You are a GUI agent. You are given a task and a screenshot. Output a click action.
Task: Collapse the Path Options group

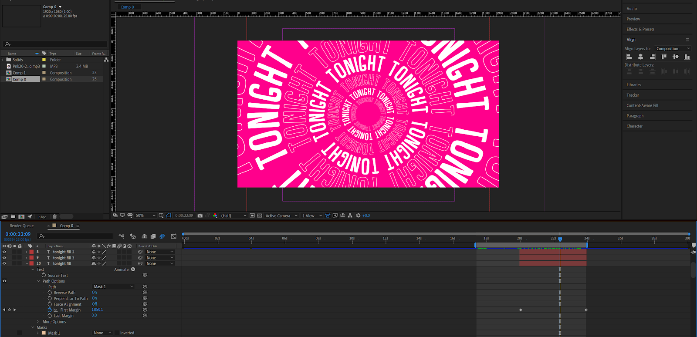click(x=38, y=281)
